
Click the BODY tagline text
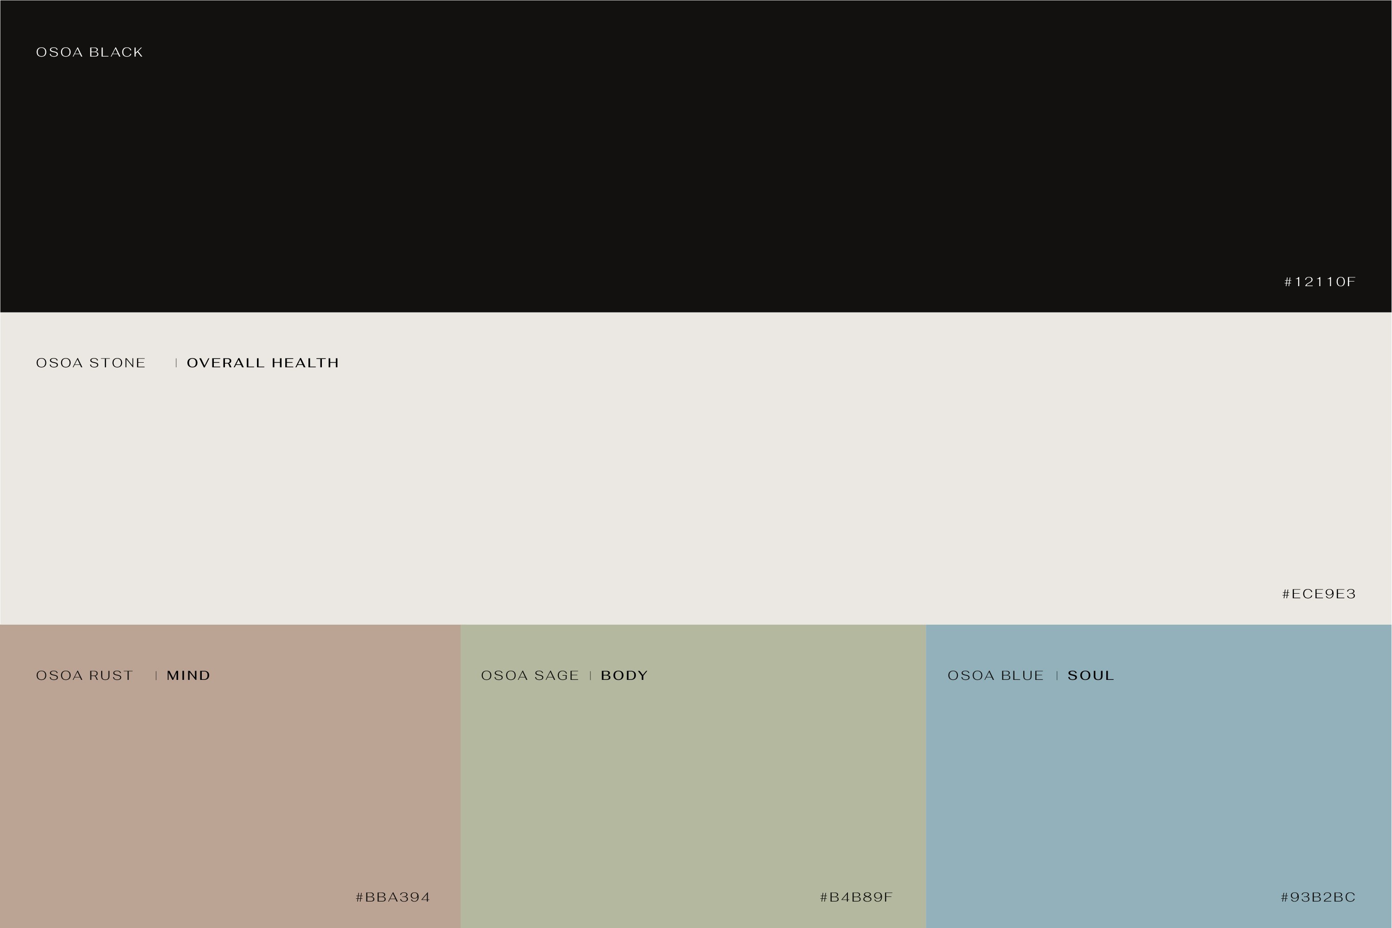(623, 675)
